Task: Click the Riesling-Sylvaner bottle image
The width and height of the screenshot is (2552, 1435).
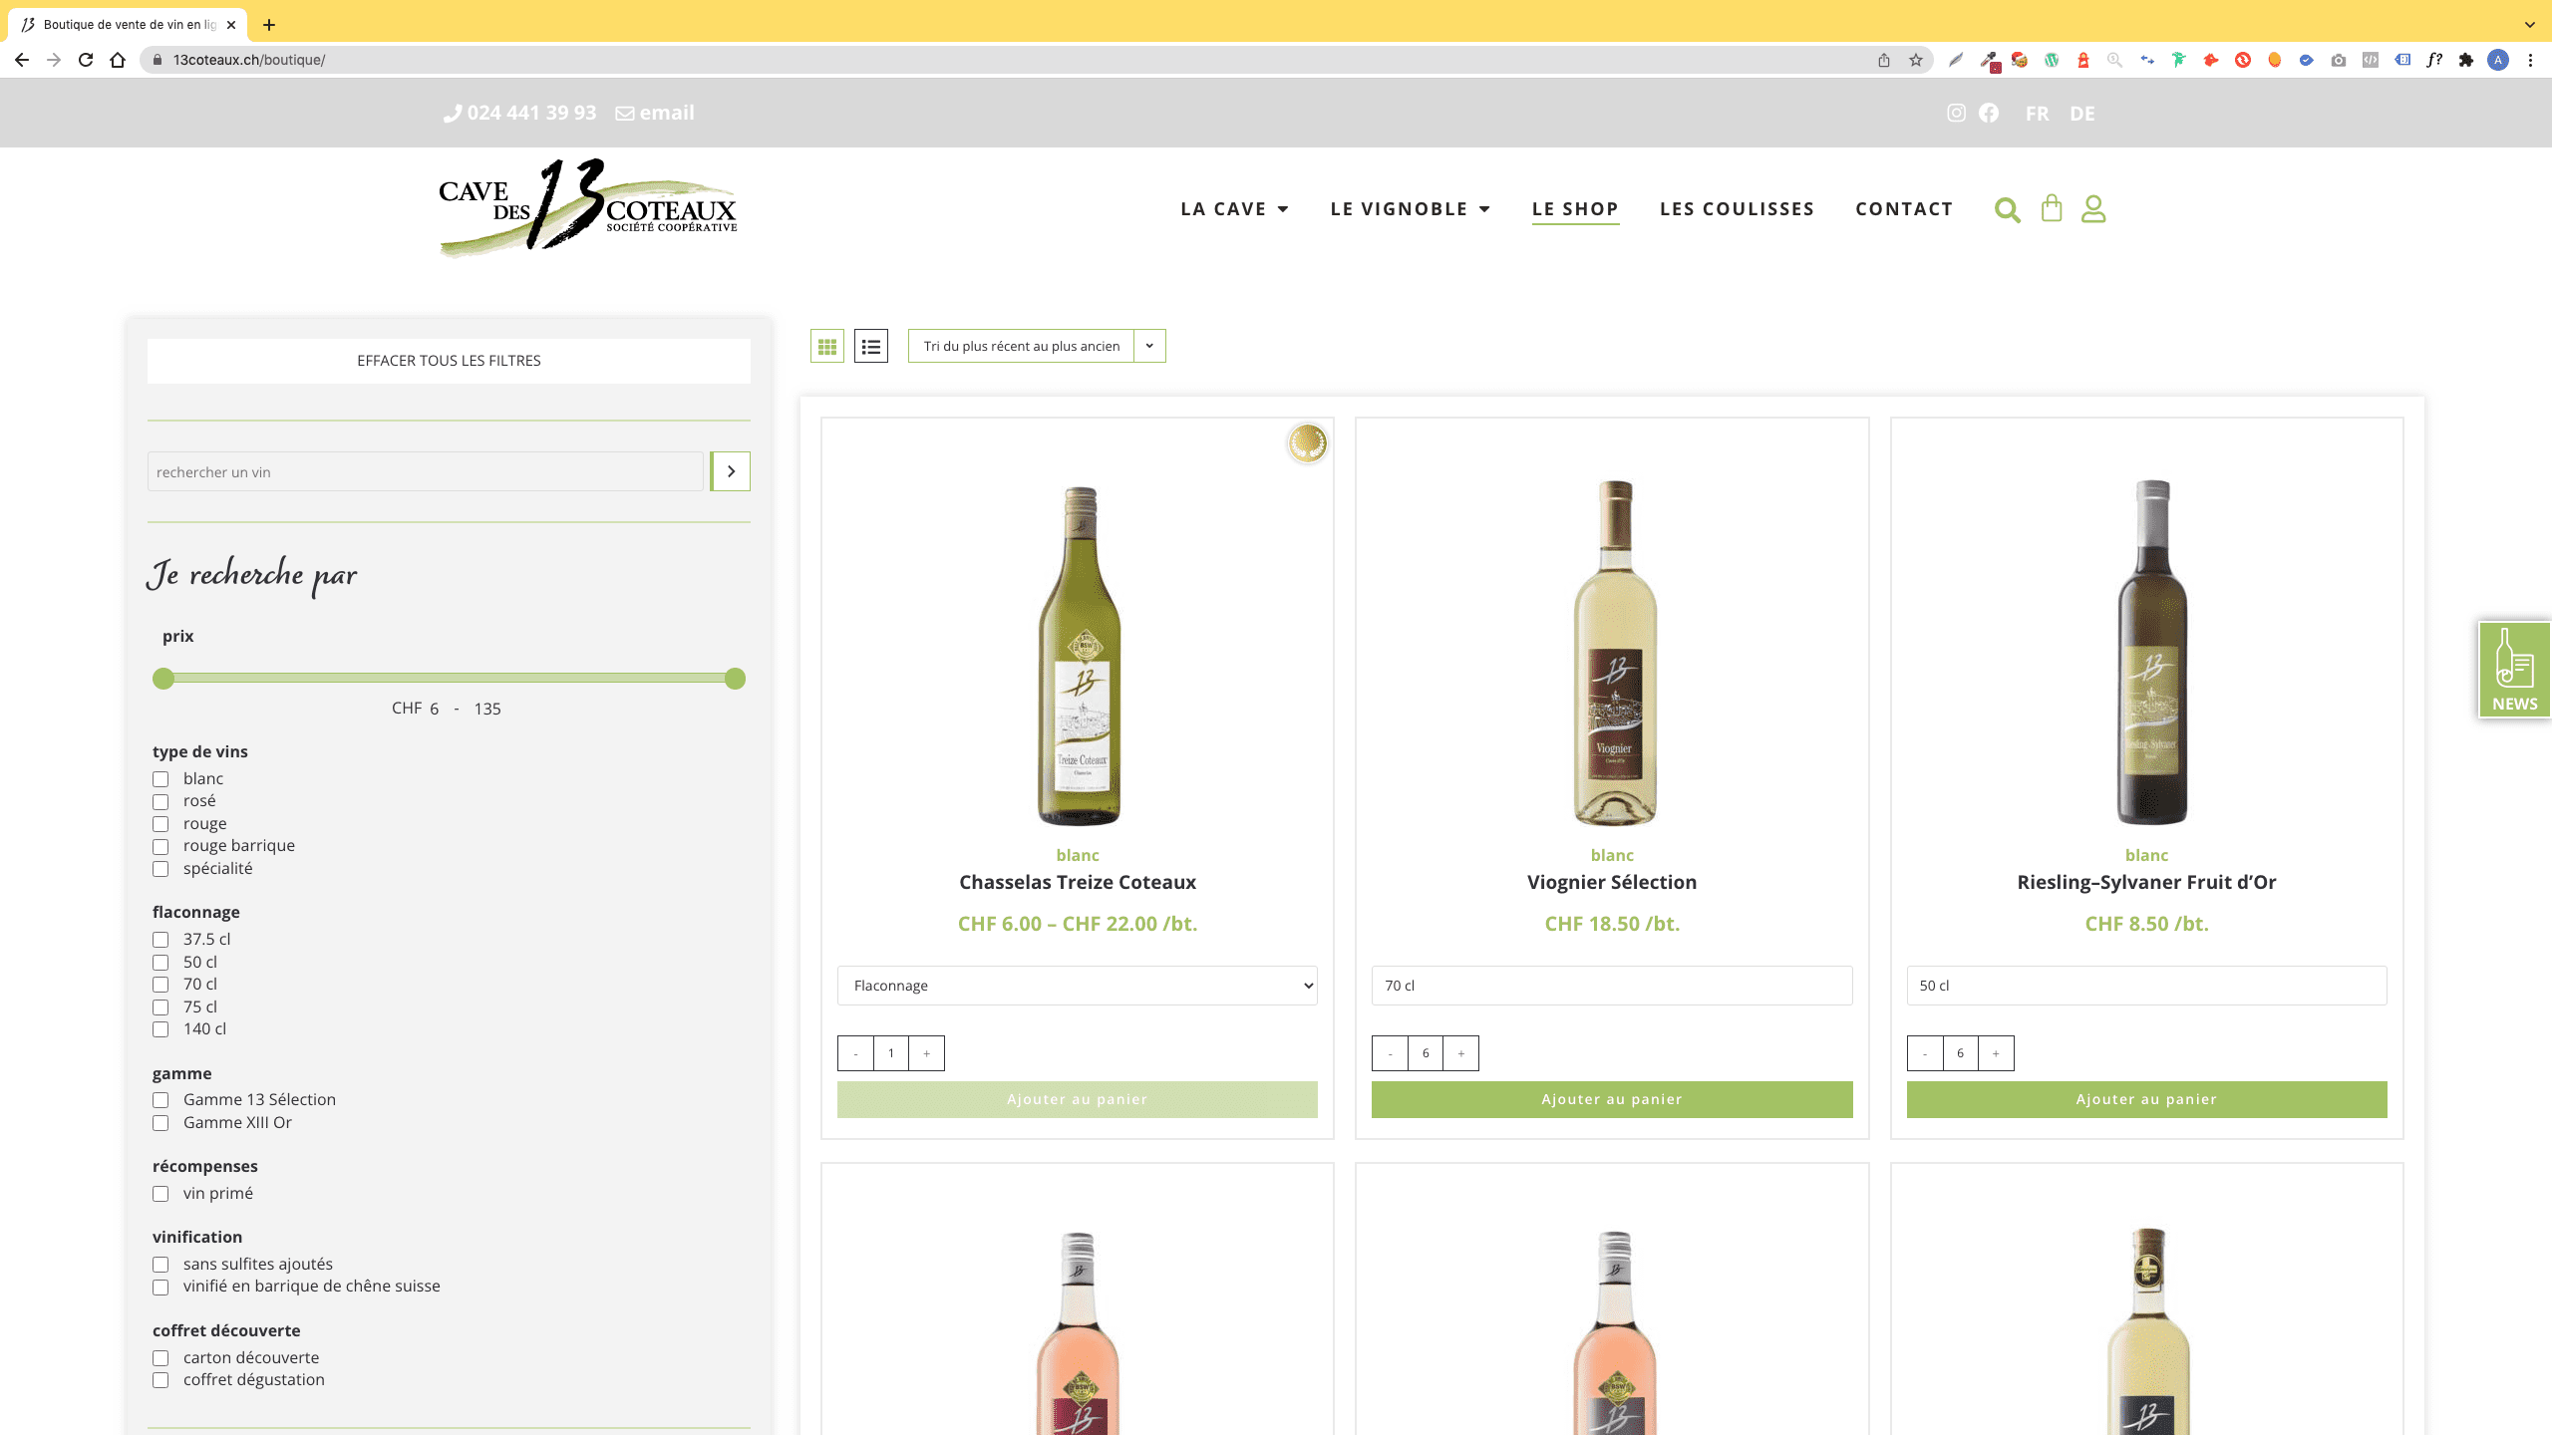Action: (2151, 653)
